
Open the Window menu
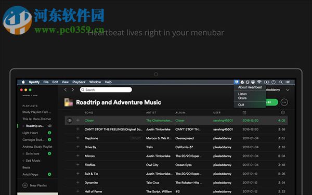[95, 82]
